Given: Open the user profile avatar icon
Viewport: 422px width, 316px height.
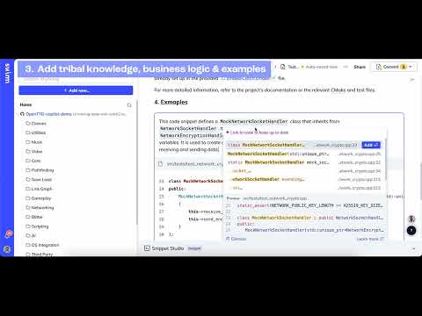Looking at the screenshot, I should coord(7,249).
